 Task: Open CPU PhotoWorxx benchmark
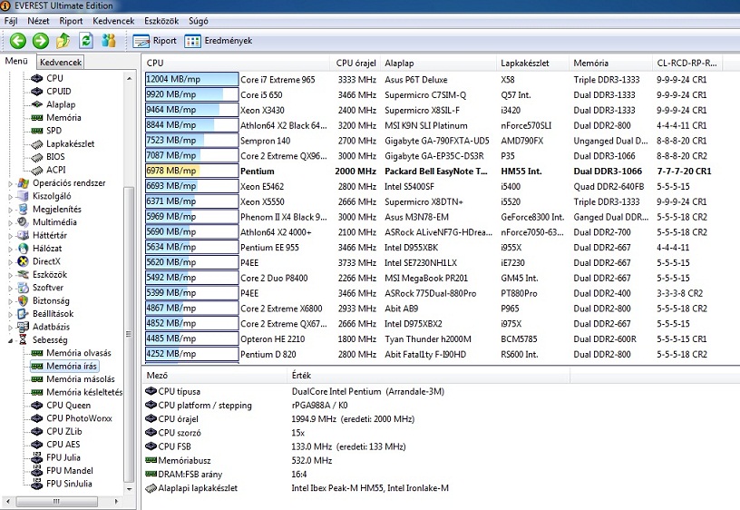pos(72,418)
